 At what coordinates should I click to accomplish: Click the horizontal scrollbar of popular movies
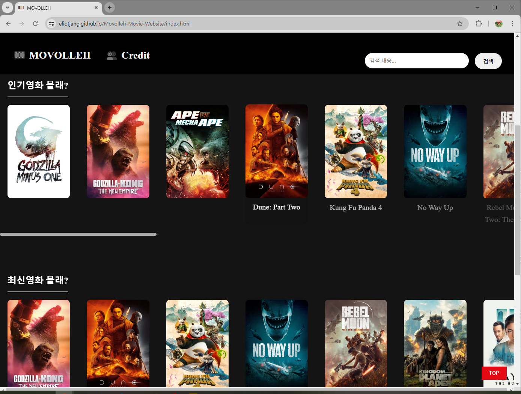tap(78, 234)
